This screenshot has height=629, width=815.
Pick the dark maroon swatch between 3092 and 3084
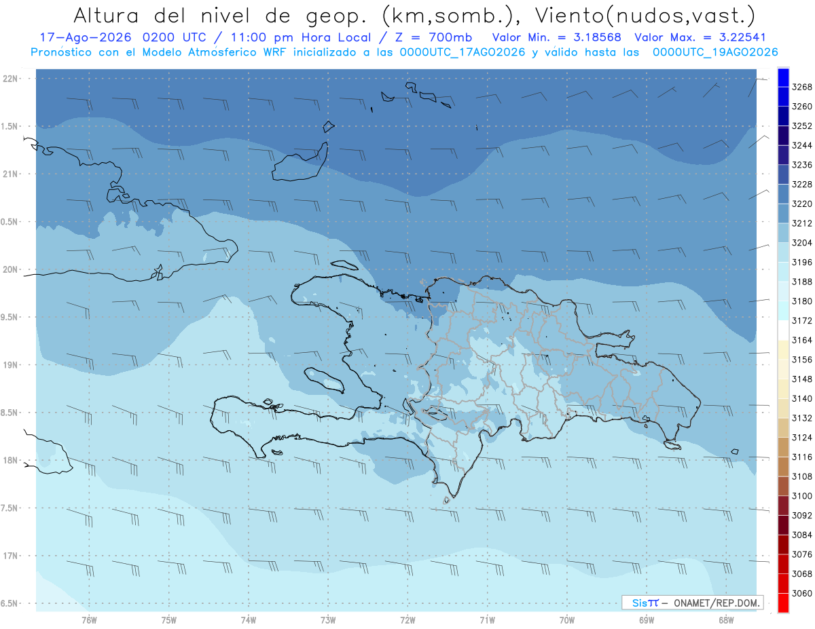point(783,525)
